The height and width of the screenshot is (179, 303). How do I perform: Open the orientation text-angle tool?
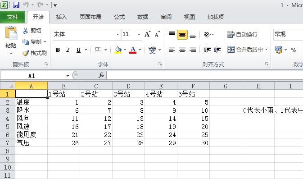pos(207,34)
